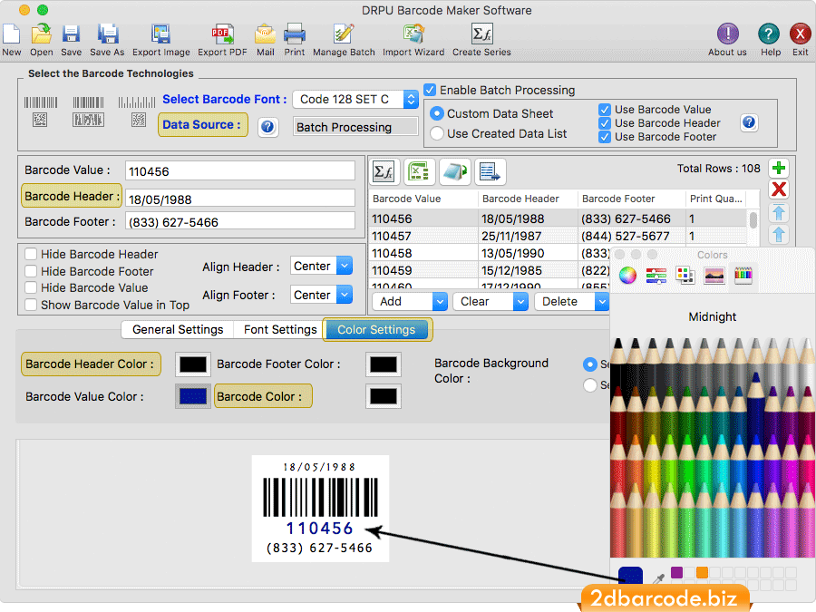Image resolution: width=816 pixels, height=612 pixels.
Task: Switch to General Settings tab
Action: coord(178,329)
